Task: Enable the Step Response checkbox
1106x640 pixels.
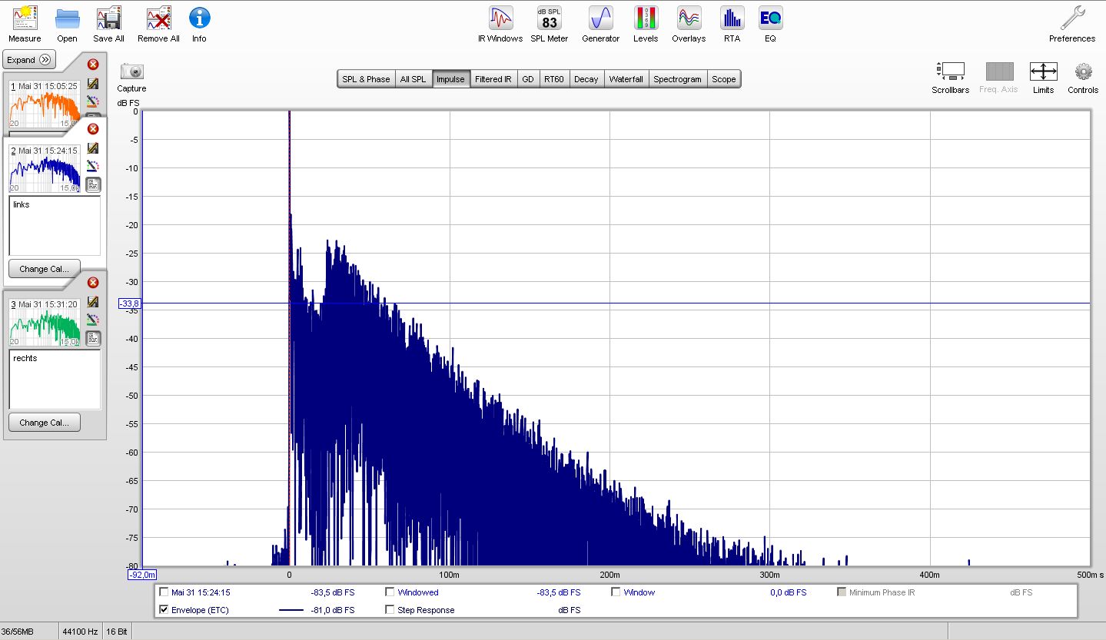Action: click(x=390, y=610)
